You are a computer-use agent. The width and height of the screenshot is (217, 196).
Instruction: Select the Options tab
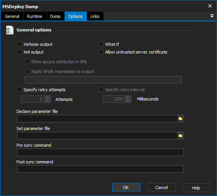[x=75, y=16]
